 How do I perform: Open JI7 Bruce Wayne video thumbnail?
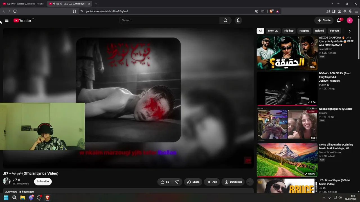[x=287, y=186]
